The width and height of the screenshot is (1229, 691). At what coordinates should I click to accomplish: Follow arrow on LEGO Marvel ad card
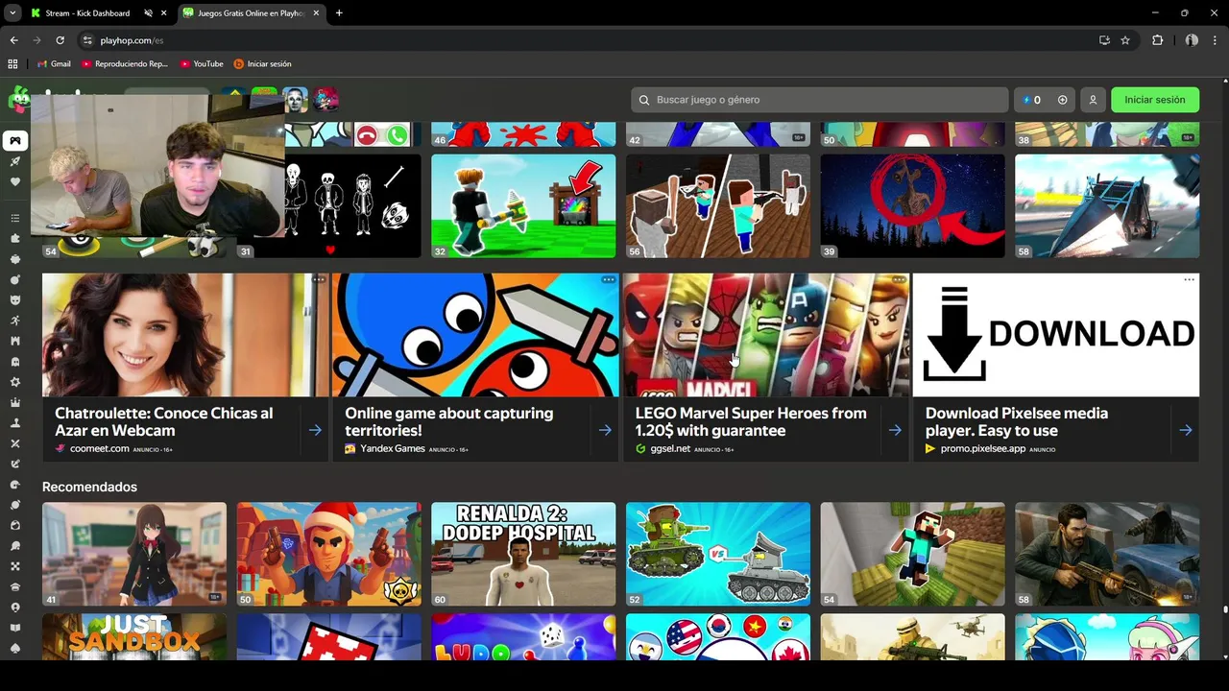tap(895, 431)
